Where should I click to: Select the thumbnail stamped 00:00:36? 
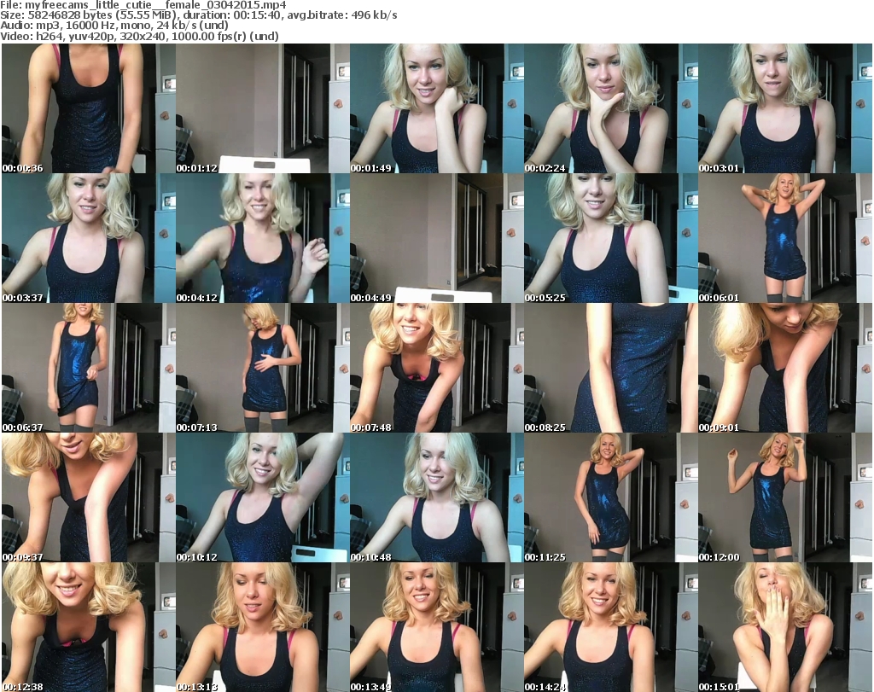[89, 108]
